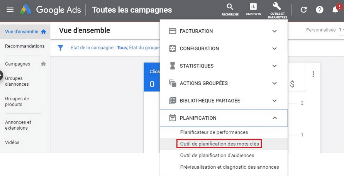Select Outil de planification des mots clés
The width and height of the screenshot is (344, 176).
tap(219, 144)
